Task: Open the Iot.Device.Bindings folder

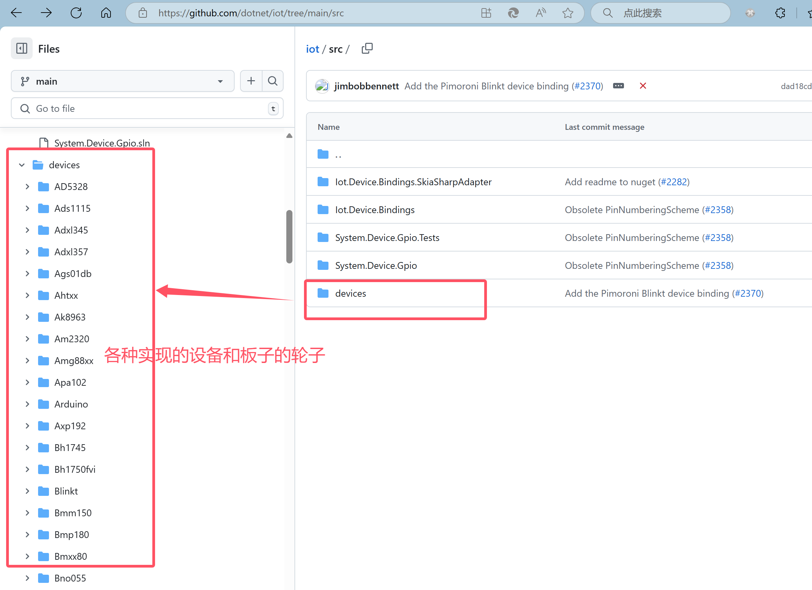Action: point(374,210)
